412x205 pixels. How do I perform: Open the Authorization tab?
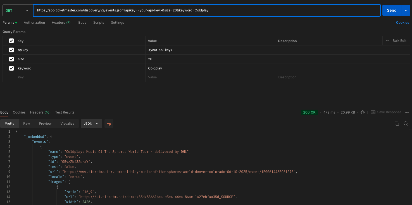point(34,23)
